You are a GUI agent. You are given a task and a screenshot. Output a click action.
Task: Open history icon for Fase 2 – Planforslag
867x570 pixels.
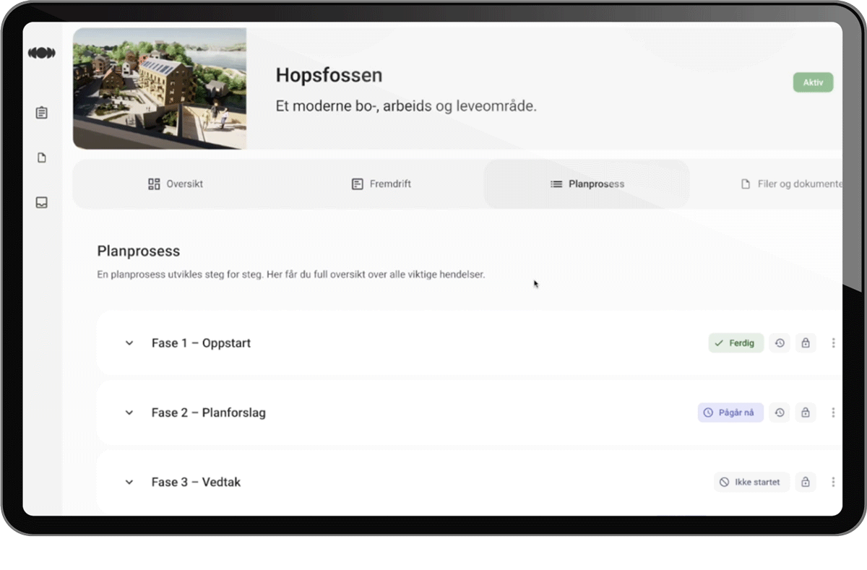pyautogui.click(x=780, y=413)
